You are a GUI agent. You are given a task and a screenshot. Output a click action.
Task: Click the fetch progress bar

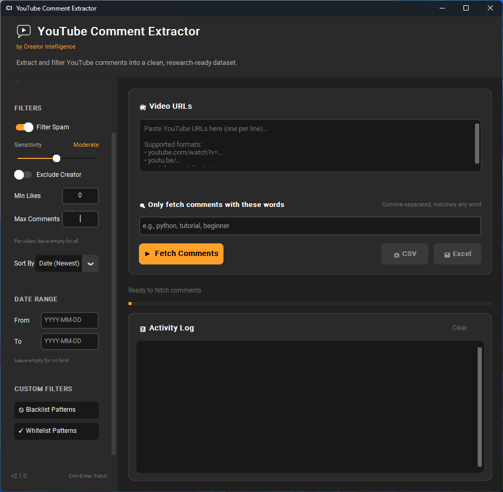point(310,304)
